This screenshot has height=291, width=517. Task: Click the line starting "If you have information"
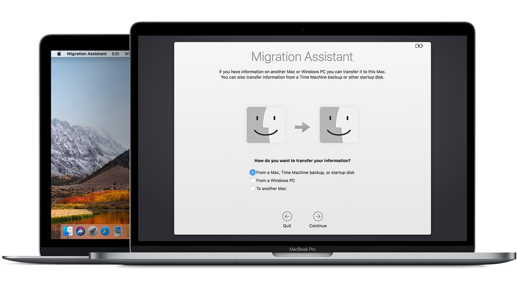(303, 72)
